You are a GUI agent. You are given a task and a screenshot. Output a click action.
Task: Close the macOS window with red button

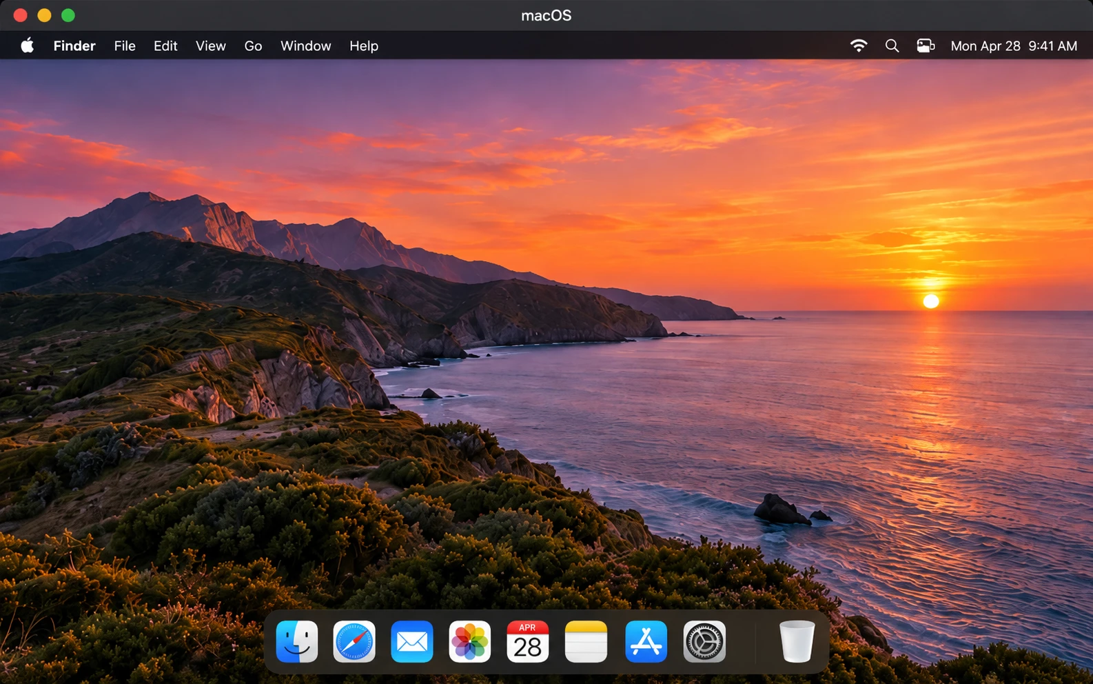21,15
